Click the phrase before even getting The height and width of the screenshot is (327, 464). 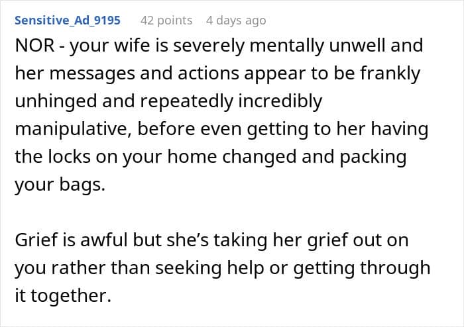pyautogui.click(x=223, y=129)
